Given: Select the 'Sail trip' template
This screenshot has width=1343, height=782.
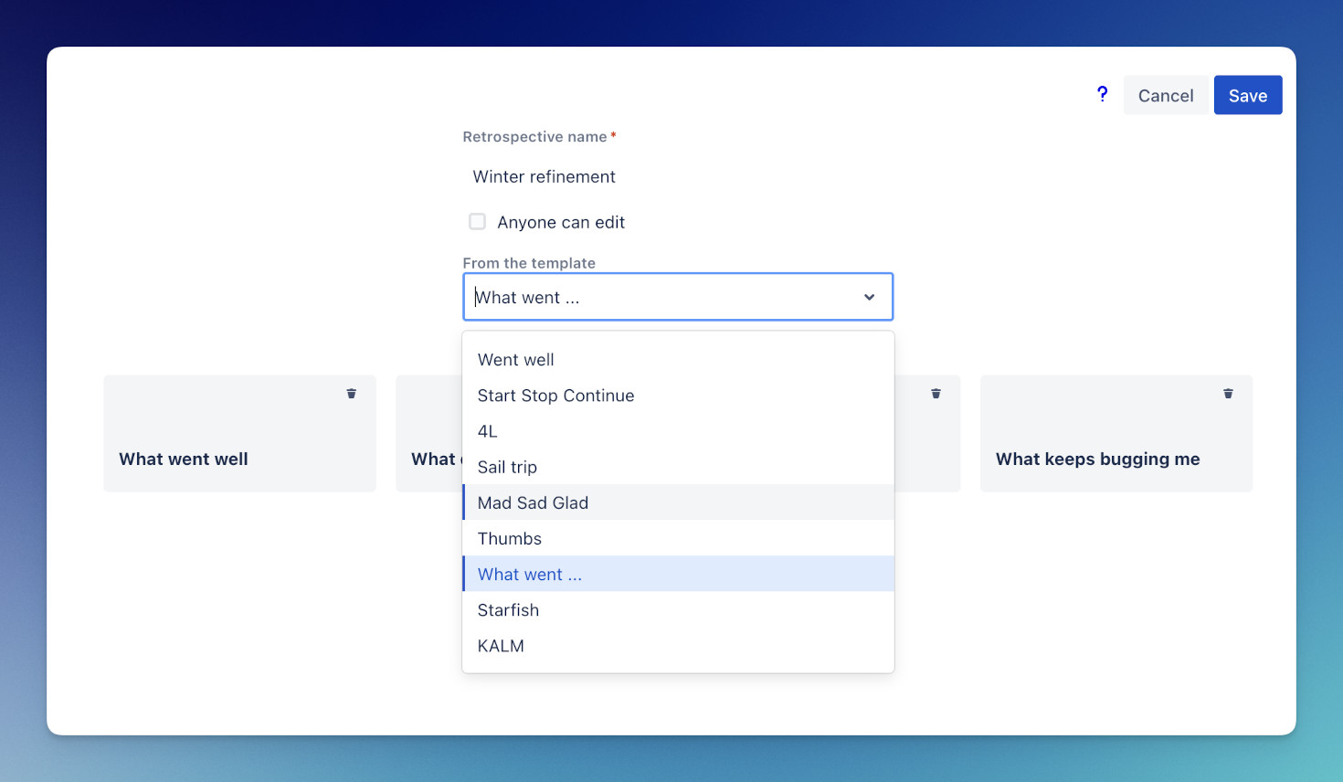Looking at the screenshot, I should (678, 467).
